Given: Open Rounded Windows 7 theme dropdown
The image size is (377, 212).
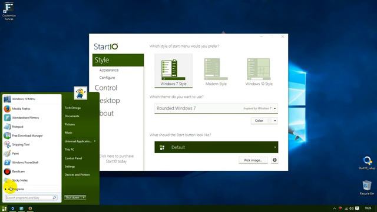Looking at the screenshot, I should [x=216, y=108].
